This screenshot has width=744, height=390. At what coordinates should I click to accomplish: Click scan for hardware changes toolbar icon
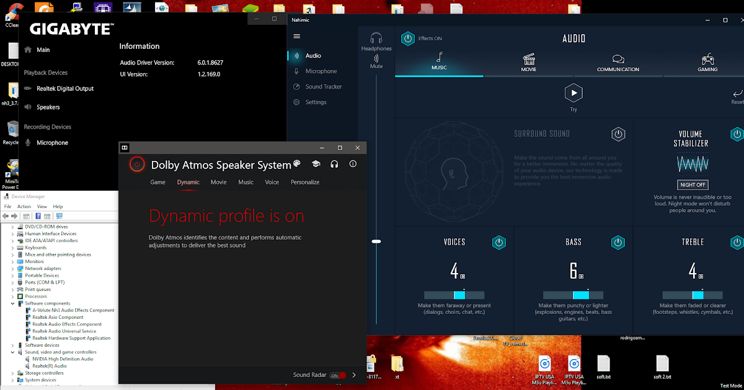point(59,216)
